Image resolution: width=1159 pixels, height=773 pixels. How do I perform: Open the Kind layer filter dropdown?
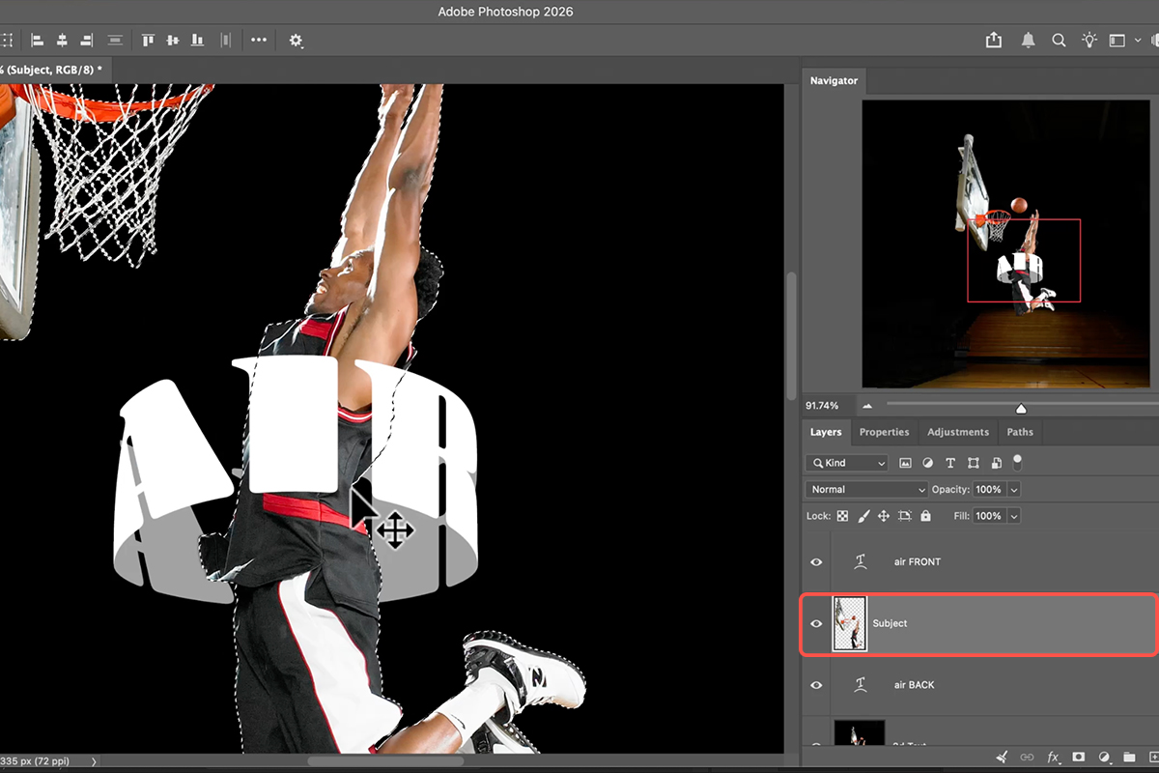(846, 463)
